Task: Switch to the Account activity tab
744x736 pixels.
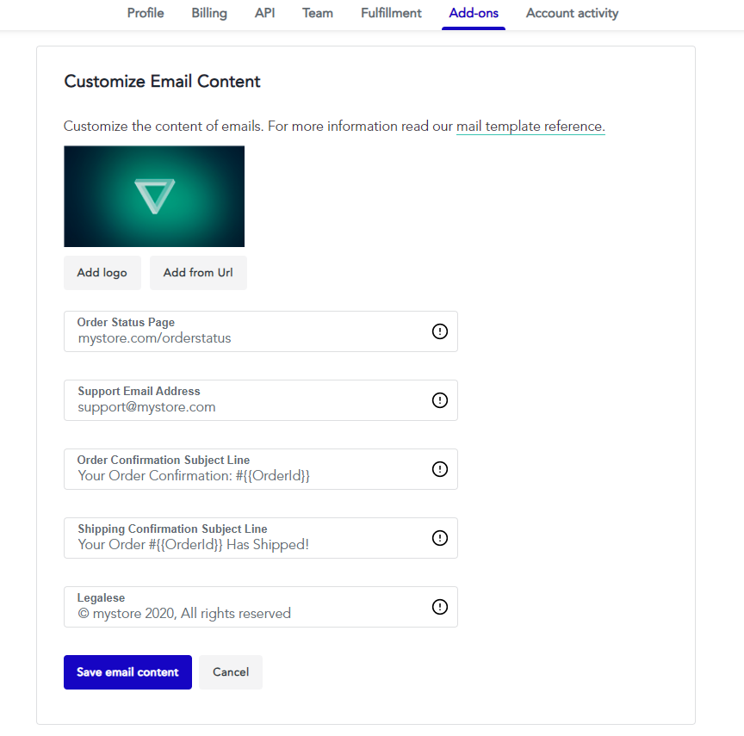Action: point(571,14)
